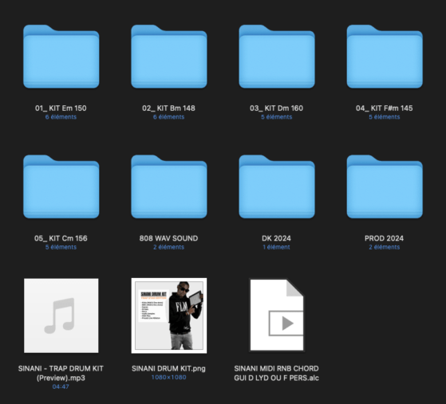Click '5 éléments' under 05_ KIT Cm 156
The width and height of the screenshot is (446, 404).
(x=61, y=247)
